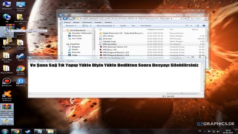Switch to Steam on the taskbar
The width and height of the screenshot is (238, 134).
28,131
